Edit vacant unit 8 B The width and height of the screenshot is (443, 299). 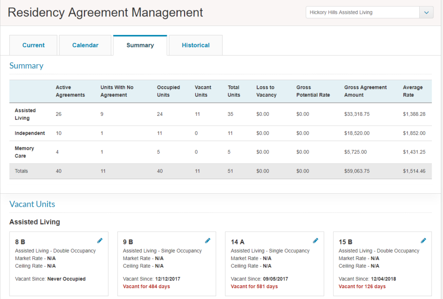(100, 241)
